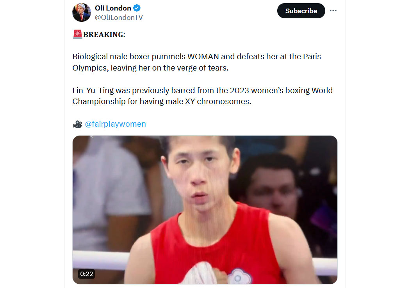Screen dimensions: 410x288
Task: Click the paragraph about 2023 World Championship
Action: [x=202, y=96]
